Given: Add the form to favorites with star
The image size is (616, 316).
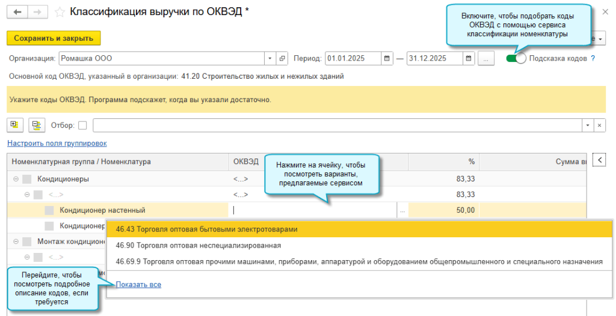Looking at the screenshot, I should point(60,12).
